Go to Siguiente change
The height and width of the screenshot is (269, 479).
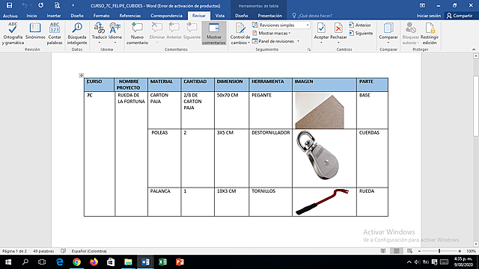361,33
